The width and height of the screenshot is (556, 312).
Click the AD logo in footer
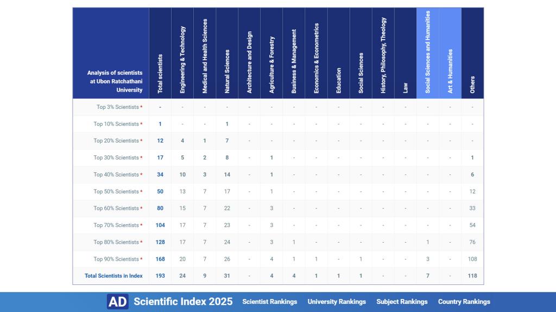tap(118, 302)
